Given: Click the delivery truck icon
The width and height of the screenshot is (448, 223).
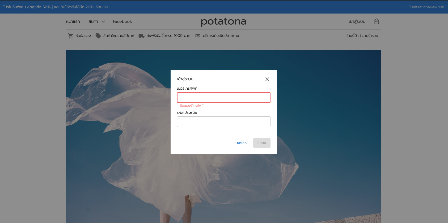Looking at the screenshot, I should [141, 36].
